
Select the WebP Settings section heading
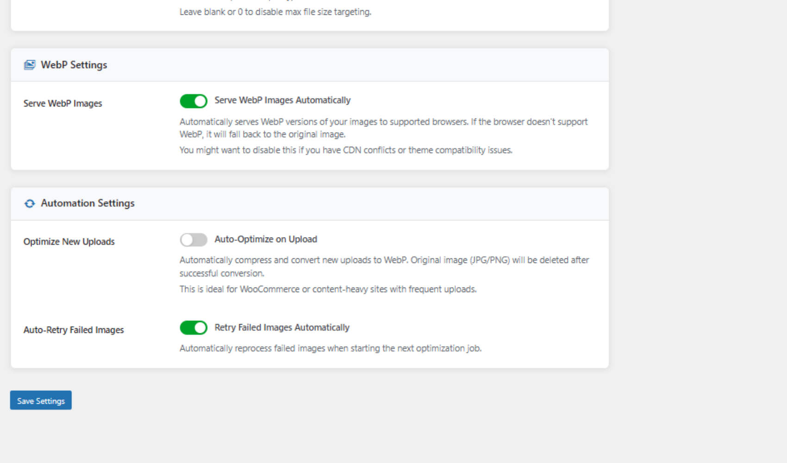pyautogui.click(x=74, y=65)
